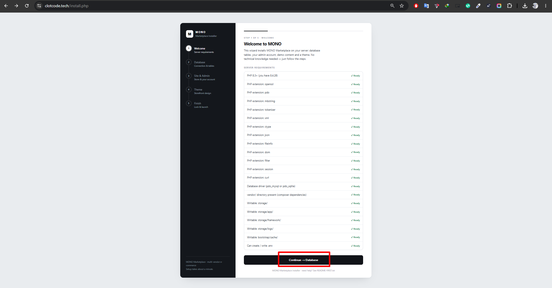Select the Database step label in sidebar
Image resolution: width=552 pixels, height=288 pixels.
click(200, 62)
